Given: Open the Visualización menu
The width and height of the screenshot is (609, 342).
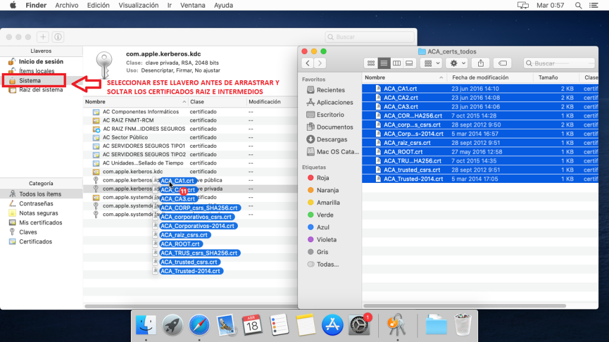Looking at the screenshot, I should click(x=138, y=5).
